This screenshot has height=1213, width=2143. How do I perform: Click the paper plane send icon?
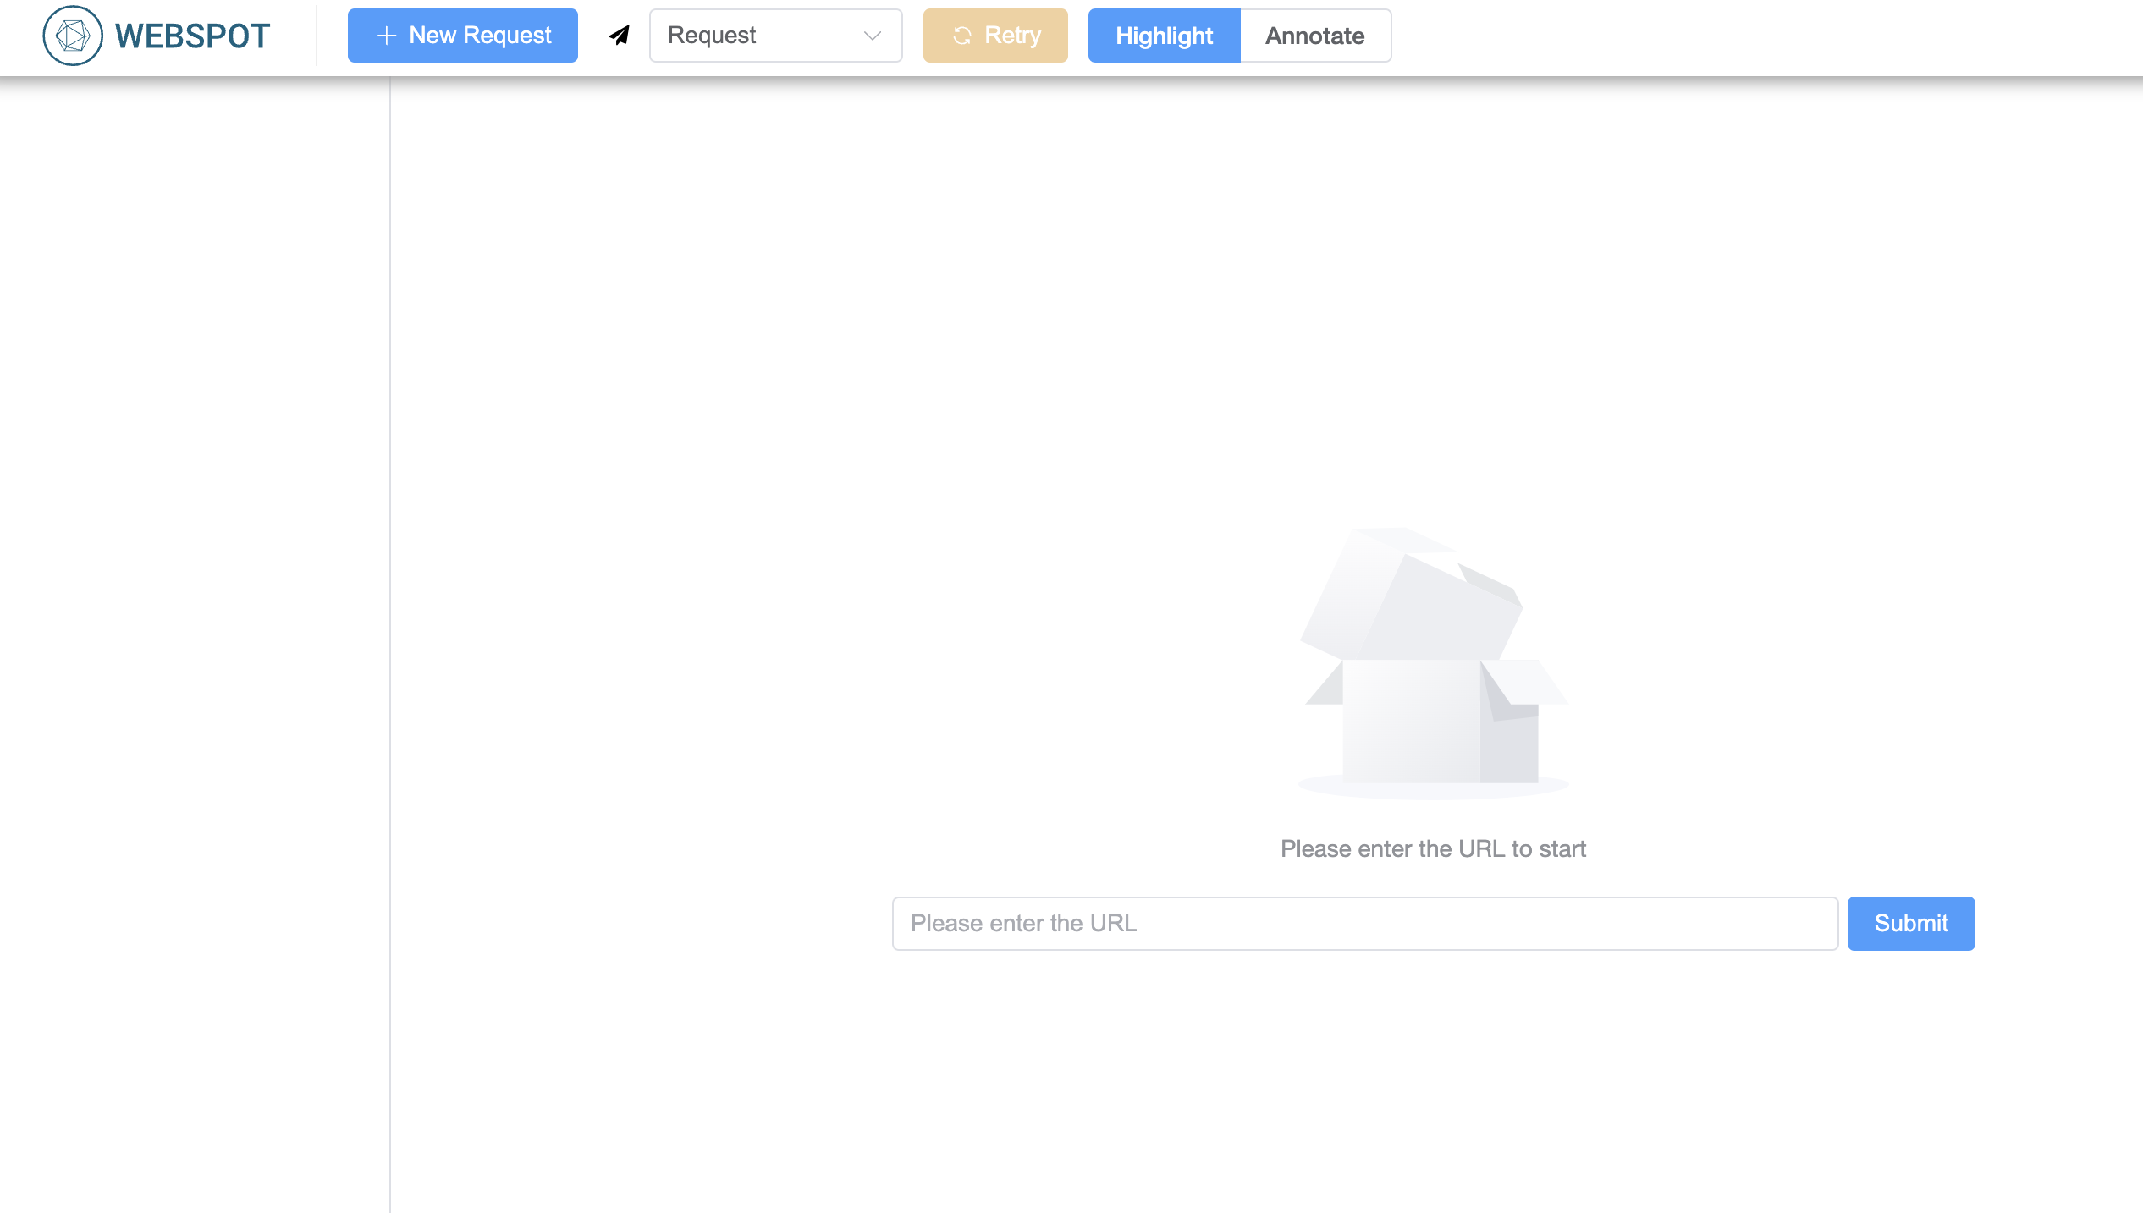[x=620, y=36]
